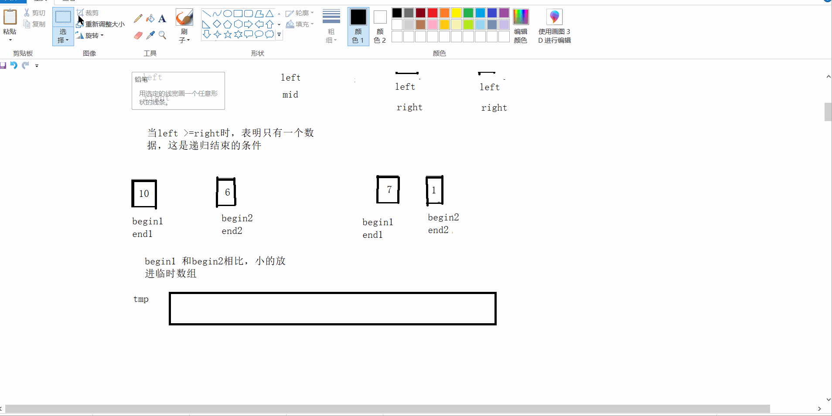Select the Magnifier tool
The width and height of the screenshot is (832, 416).
tap(162, 35)
